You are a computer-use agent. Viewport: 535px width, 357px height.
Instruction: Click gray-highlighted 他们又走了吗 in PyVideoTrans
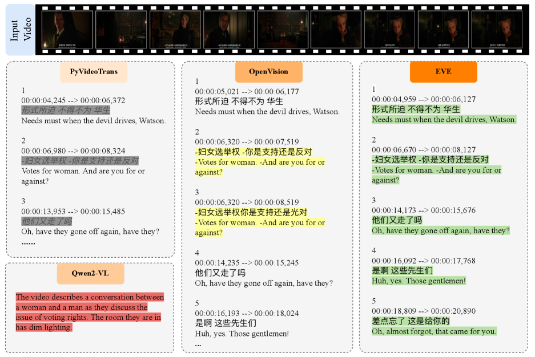47,221
